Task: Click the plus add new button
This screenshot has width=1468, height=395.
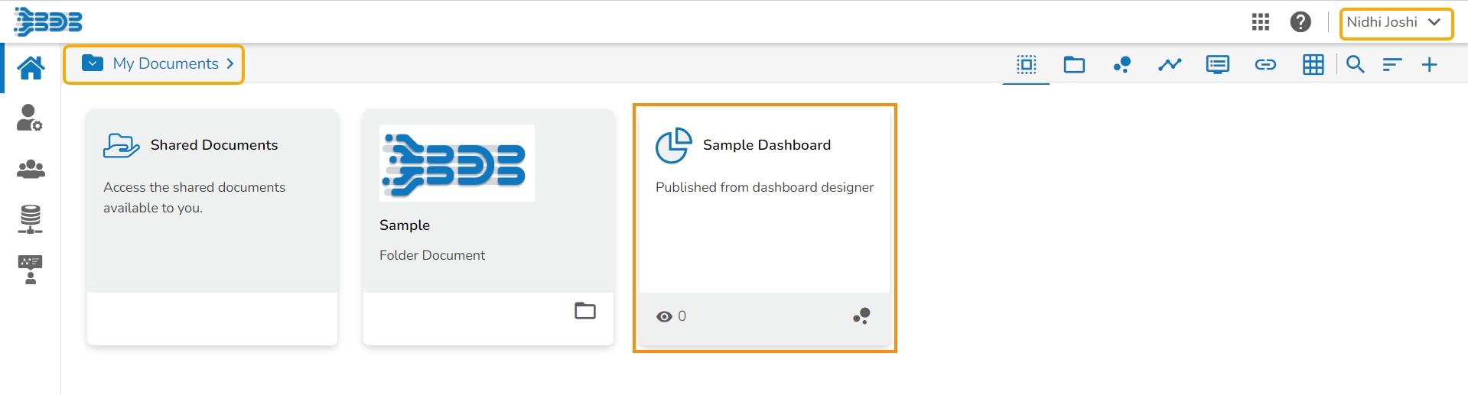Action: click(x=1429, y=64)
